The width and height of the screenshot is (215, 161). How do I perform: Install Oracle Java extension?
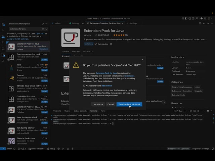(x=44, y=70)
